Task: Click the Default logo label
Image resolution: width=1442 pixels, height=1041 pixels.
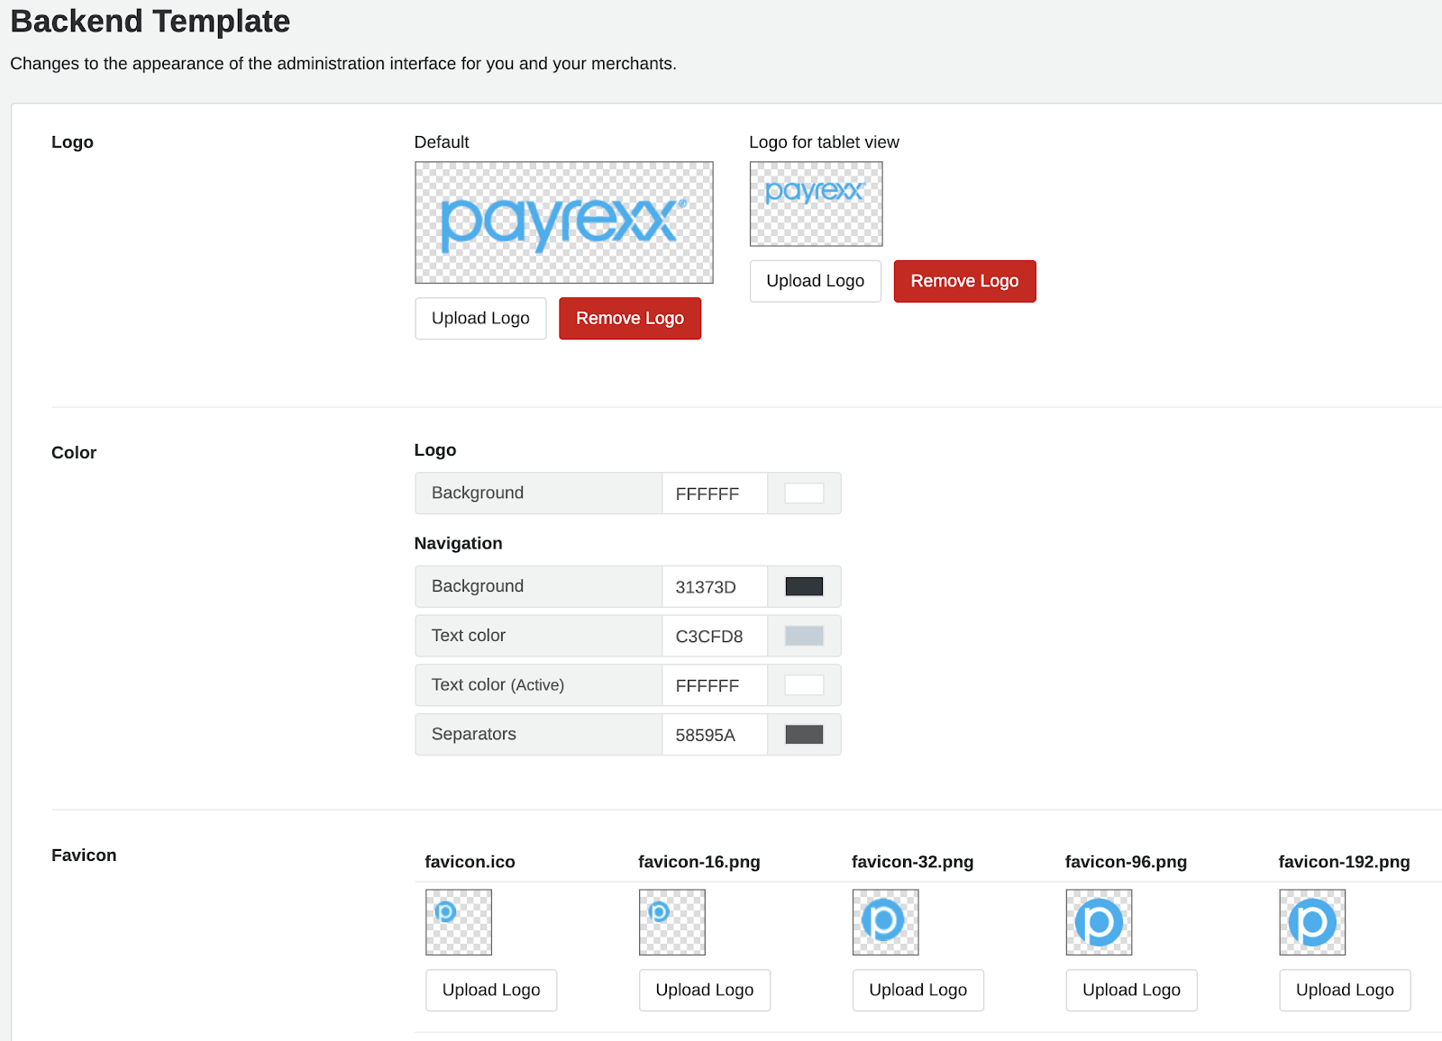Action: [442, 142]
